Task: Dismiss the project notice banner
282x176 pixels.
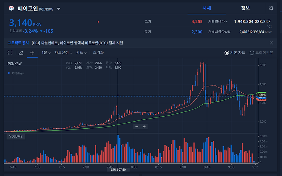Action: 271,43
